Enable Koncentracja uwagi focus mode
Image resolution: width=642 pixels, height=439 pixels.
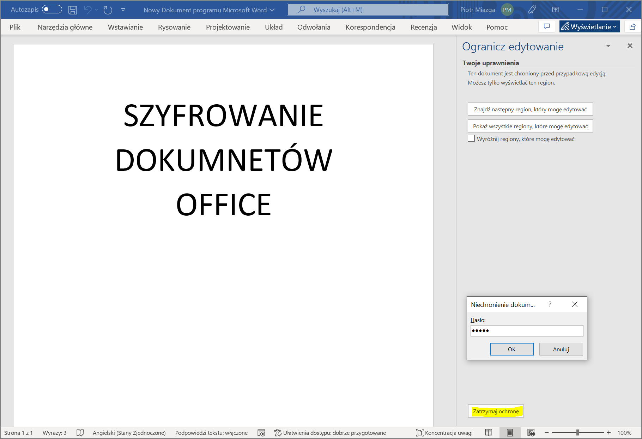click(x=444, y=433)
